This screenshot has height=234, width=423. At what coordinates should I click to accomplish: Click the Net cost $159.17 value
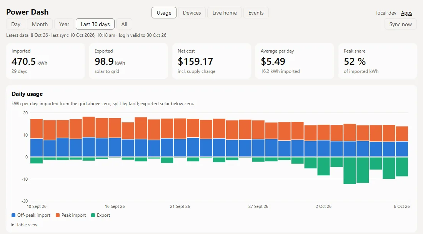pos(195,62)
